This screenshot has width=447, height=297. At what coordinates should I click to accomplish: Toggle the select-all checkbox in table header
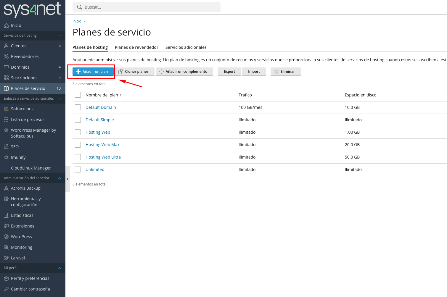tap(78, 95)
